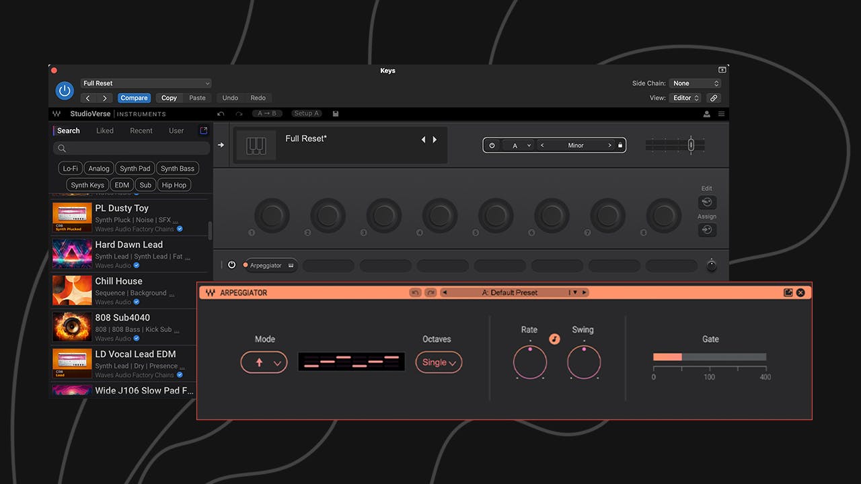
Task: Click the Rate note sync icon
Action: [554, 339]
